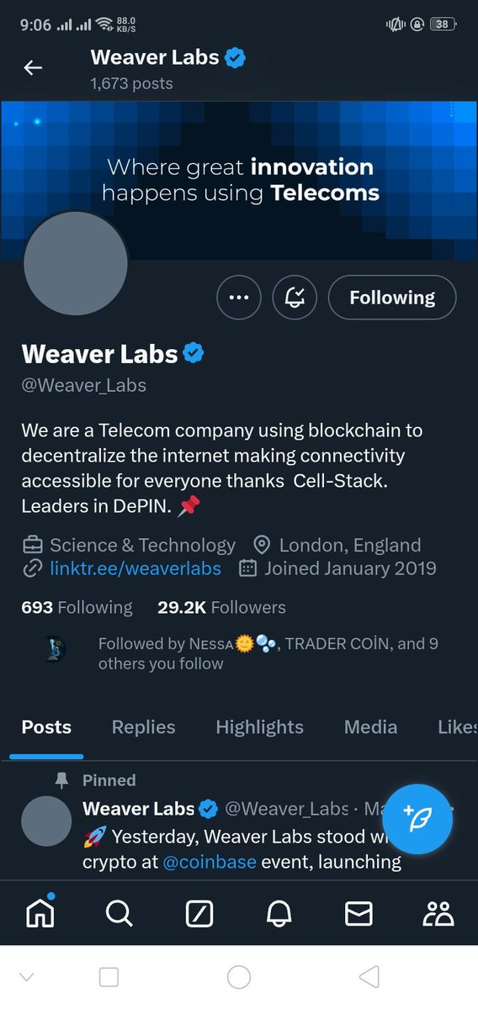This screenshot has width=478, height=1009.
Task: Open the Messages envelope icon
Action: tap(358, 913)
